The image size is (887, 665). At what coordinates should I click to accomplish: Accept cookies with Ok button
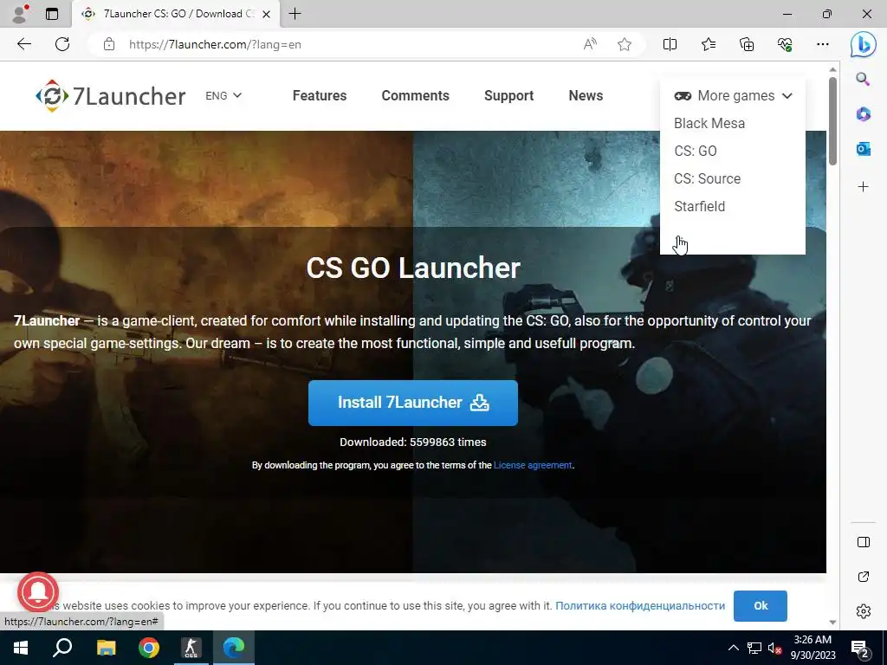pyautogui.click(x=761, y=605)
